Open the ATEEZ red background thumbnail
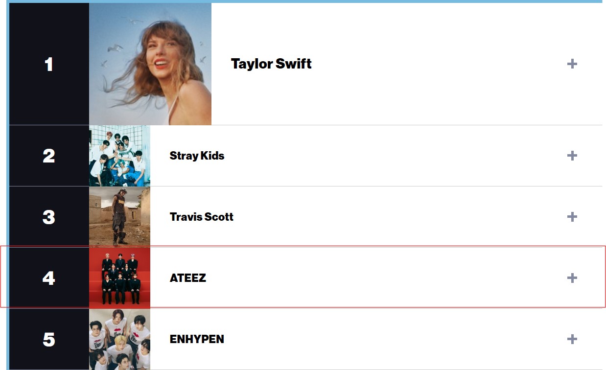This screenshot has width=606, height=370. coord(119,278)
